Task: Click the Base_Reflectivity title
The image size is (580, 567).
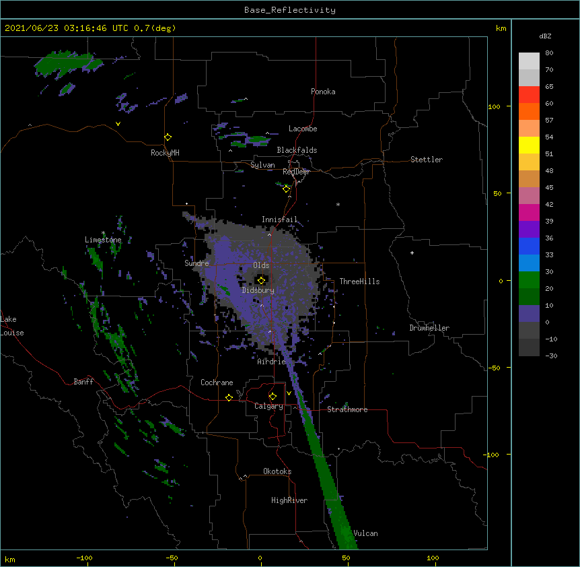Action: 290,10
